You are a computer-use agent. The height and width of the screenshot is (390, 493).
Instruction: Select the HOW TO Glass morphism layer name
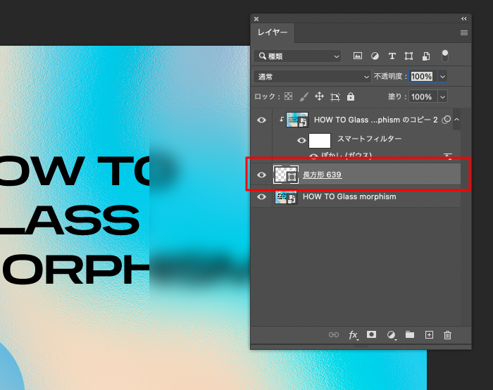tap(349, 196)
